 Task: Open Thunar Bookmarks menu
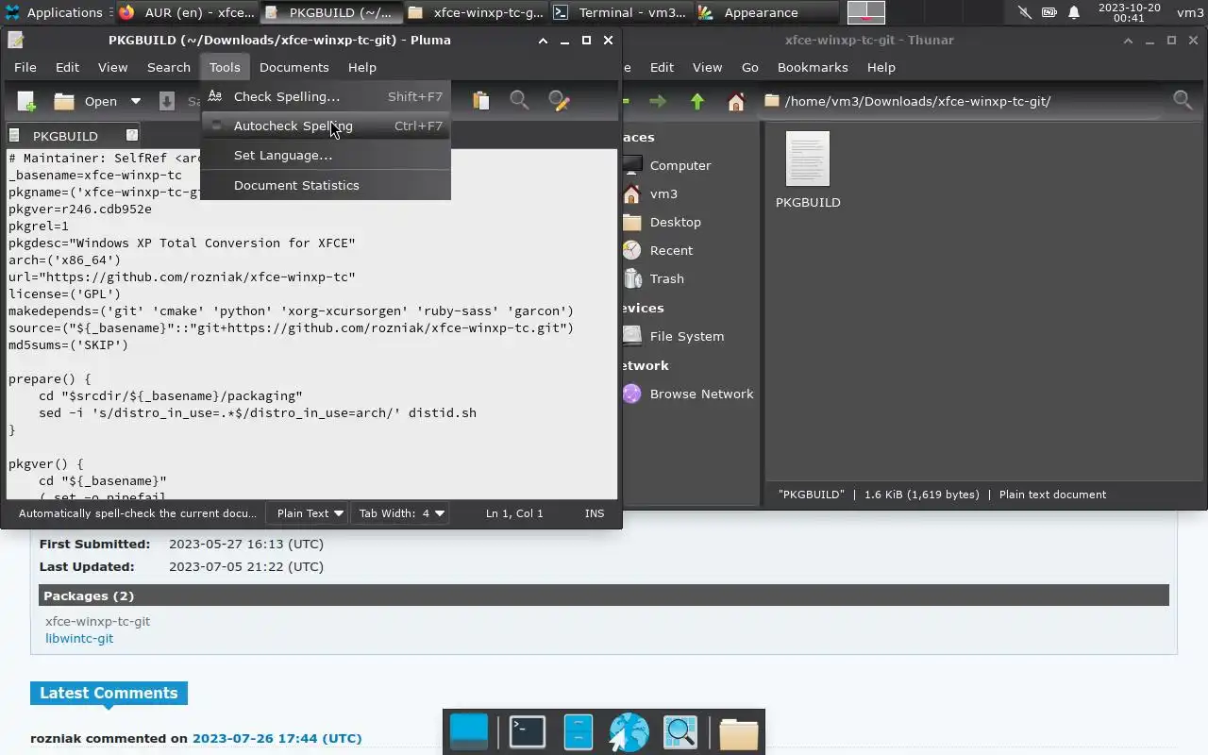coord(813,67)
